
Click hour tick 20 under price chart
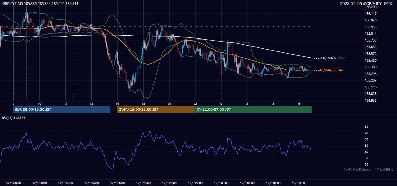[x=169, y=104]
